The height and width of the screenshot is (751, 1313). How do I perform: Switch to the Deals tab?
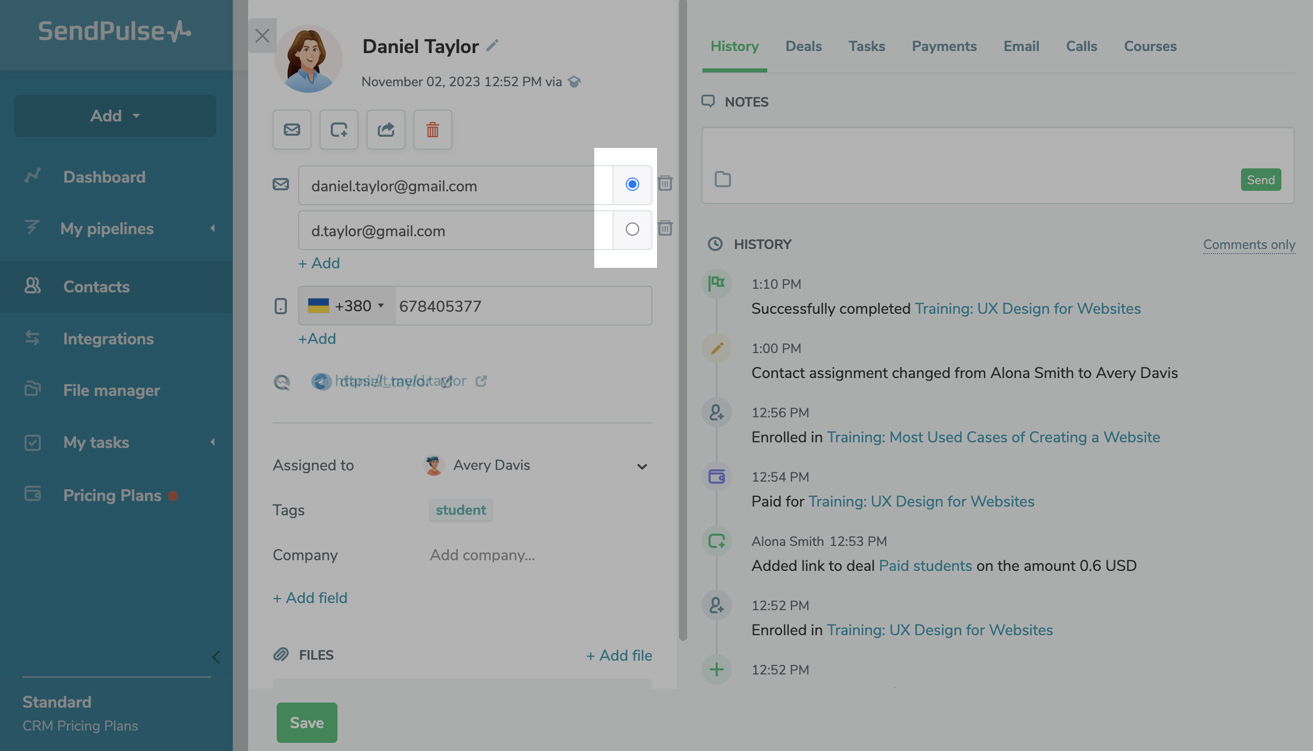click(803, 46)
